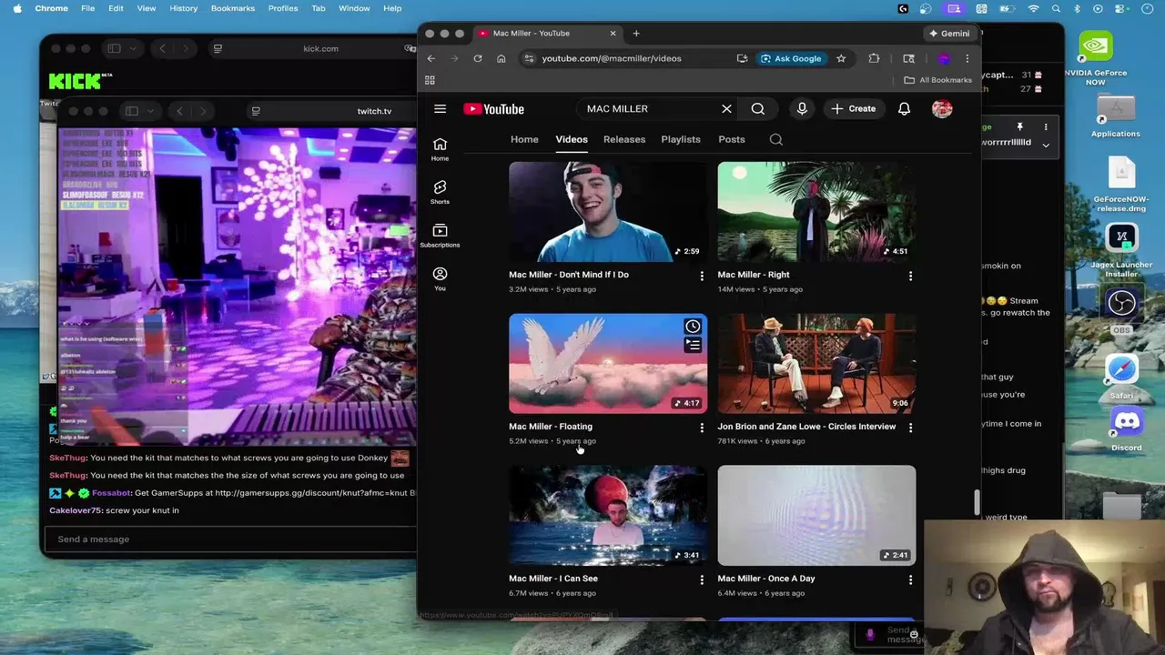This screenshot has height=655, width=1165.
Task: Switch to the Releases tab
Action: pyautogui.click(x=624, y=139)
